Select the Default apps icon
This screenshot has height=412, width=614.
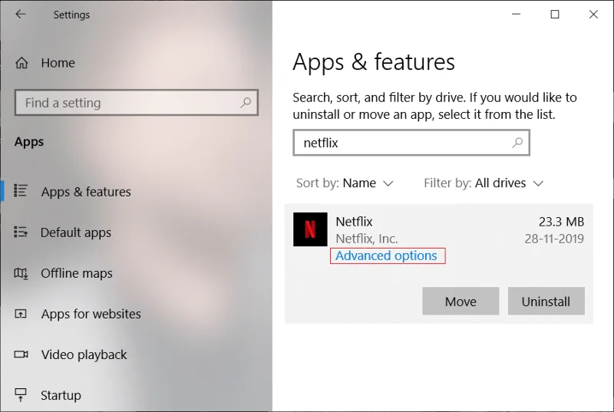pyautogui.click(x=21, y=232)
